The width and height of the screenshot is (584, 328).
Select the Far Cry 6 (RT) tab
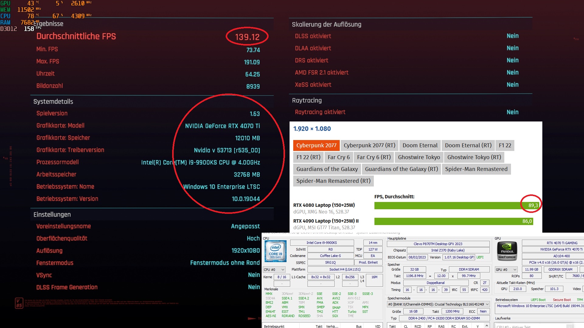click(374, 157)
